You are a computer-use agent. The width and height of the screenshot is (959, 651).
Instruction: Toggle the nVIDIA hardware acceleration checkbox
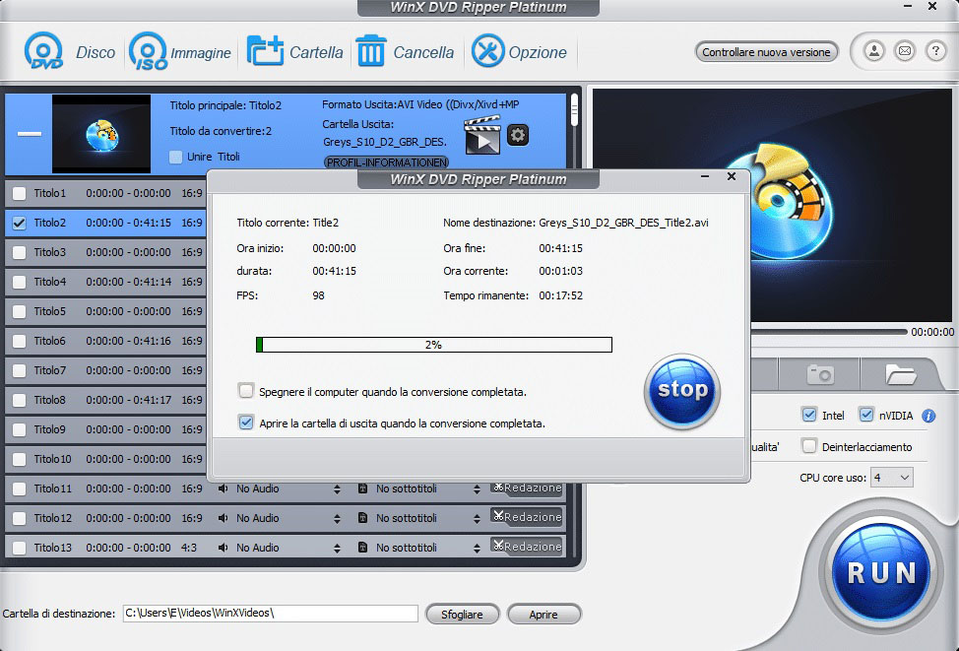tap(866, 415)
